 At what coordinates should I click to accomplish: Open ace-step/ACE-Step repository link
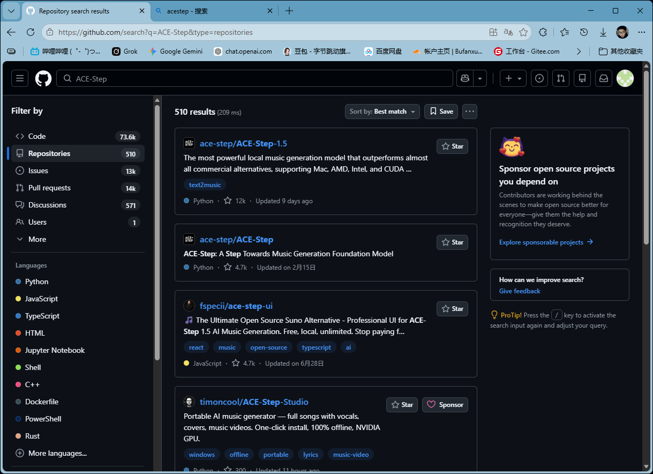(x=236, y=240)
